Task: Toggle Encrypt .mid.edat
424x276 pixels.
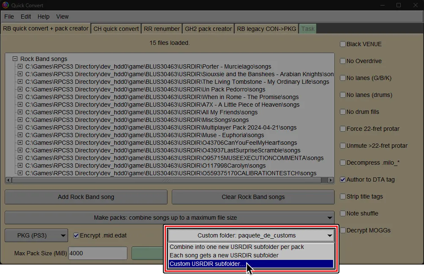Action: [77, 235]
